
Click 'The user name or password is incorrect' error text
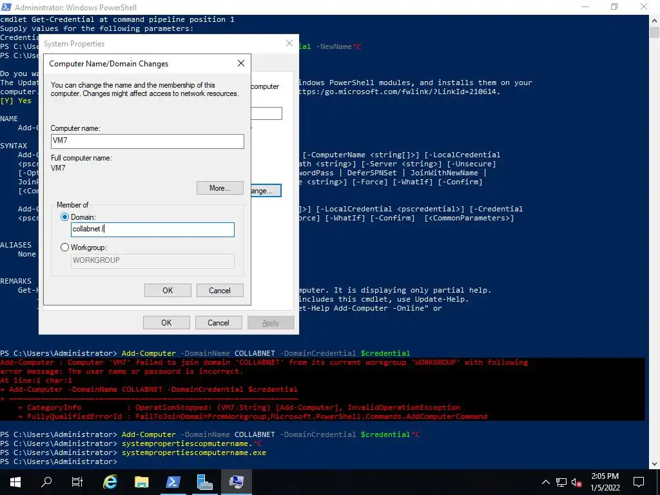click(x=156, y=371)
